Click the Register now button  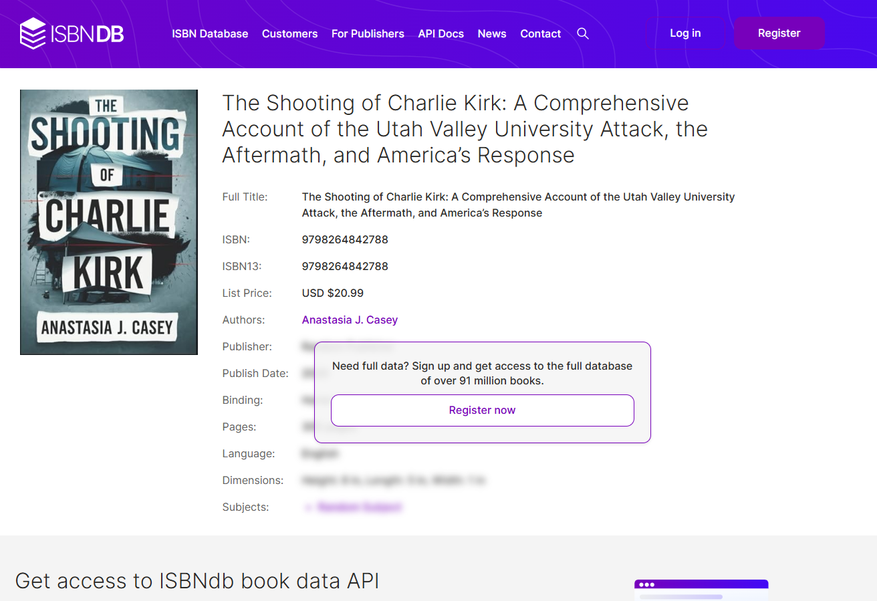tap(483, 410)
